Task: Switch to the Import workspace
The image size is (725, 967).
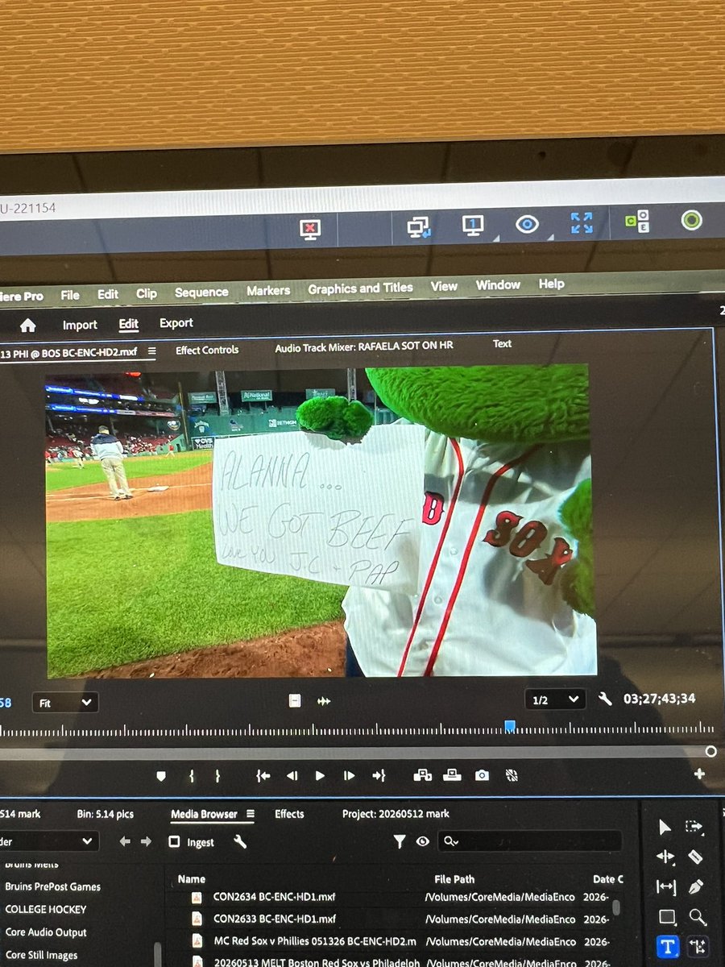Action: [80, 325]
